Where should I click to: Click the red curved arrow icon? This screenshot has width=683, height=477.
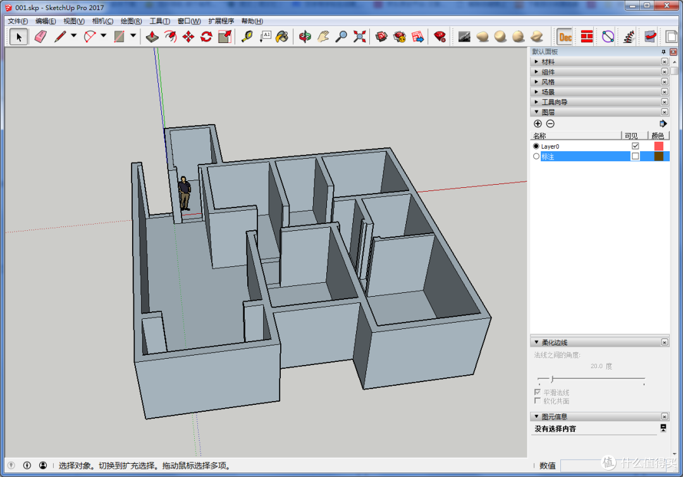tap(650, 37)
